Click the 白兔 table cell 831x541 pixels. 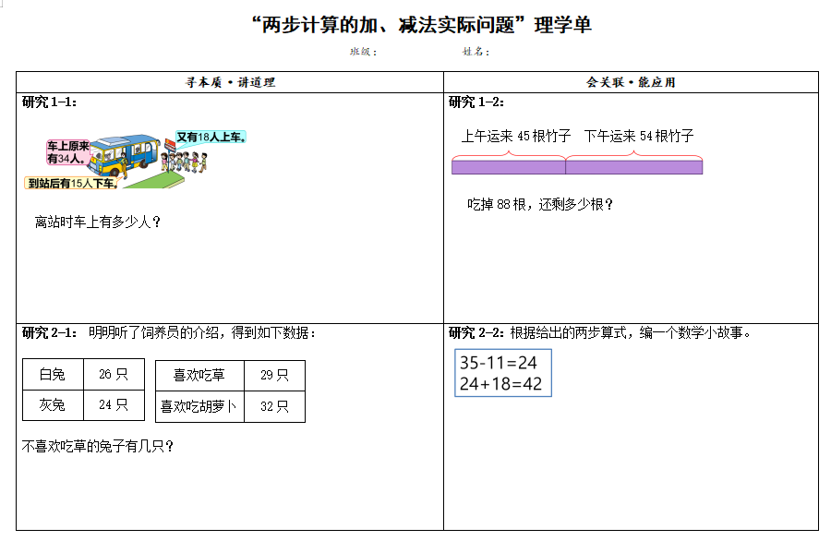(53, 375)
